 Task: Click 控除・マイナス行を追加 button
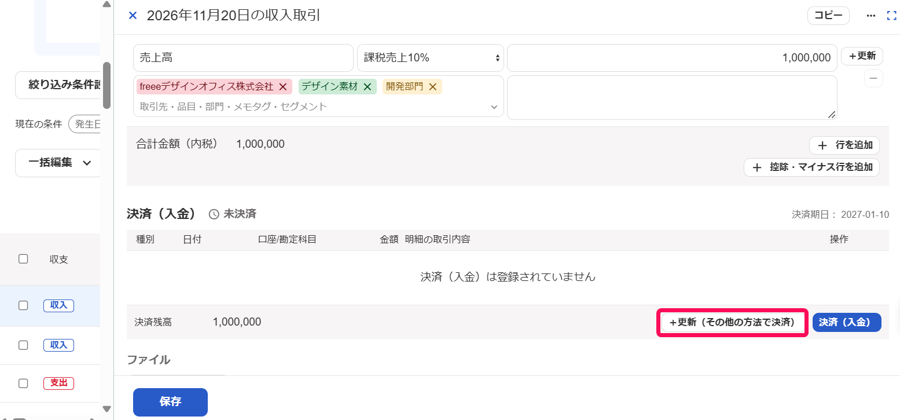pos(811,167)
